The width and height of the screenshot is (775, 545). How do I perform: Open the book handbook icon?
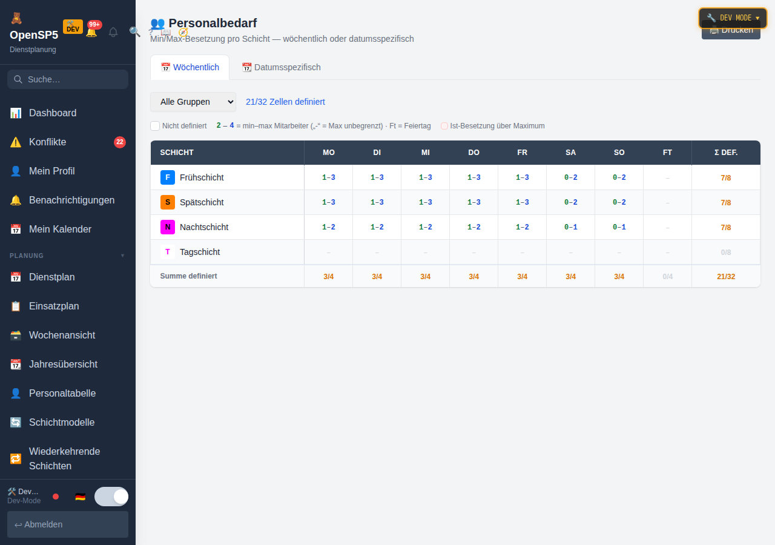(x=166, y=31)
